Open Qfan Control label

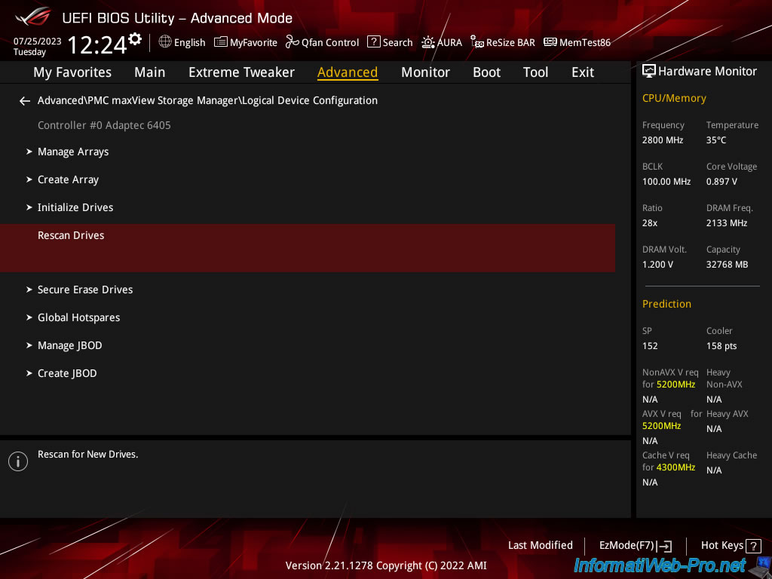(x=330, y=43)
